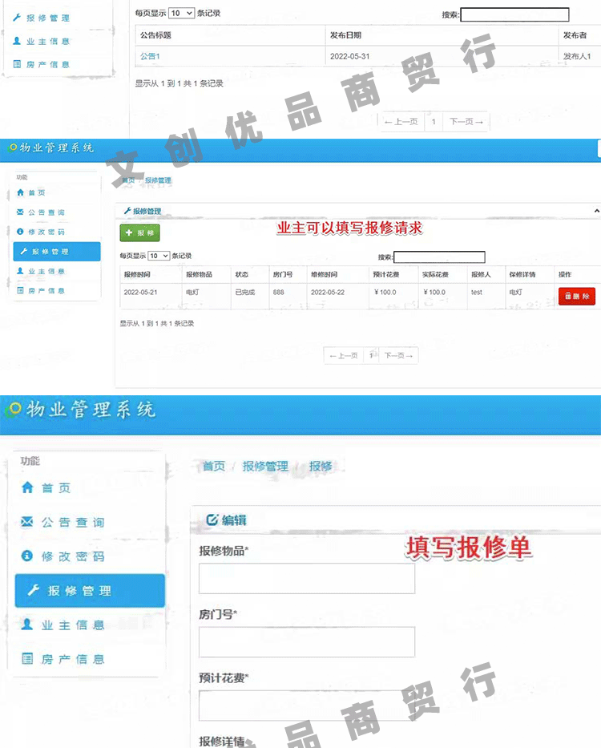Click 首页 breadcrumb on the repair form page
The image size is (601, 748).
coord(214,466)
